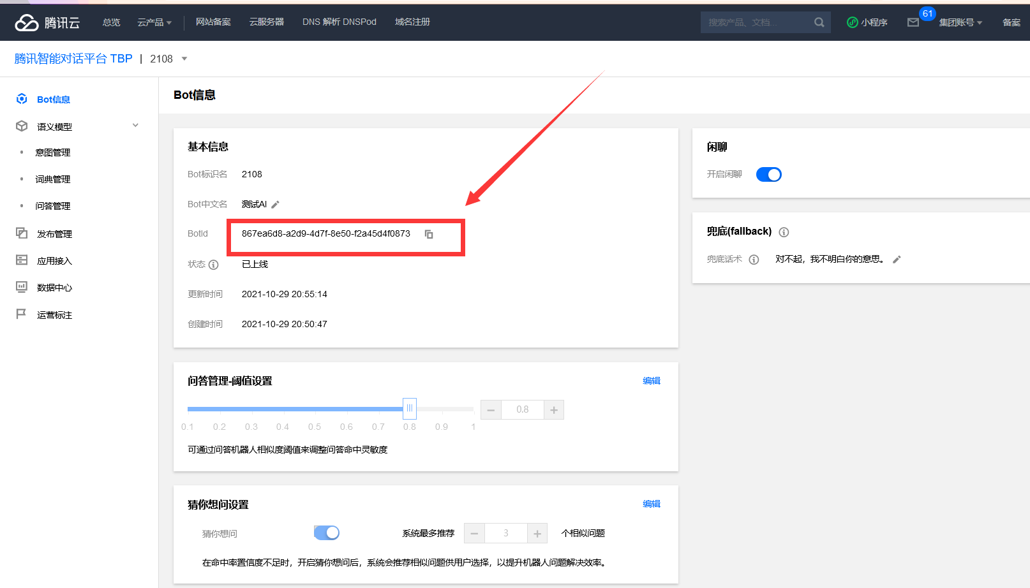Image resolution: width=1030 pixels, height=588 pixels.
Task: Show info for 状态 field
Action: tap(214, 265)
